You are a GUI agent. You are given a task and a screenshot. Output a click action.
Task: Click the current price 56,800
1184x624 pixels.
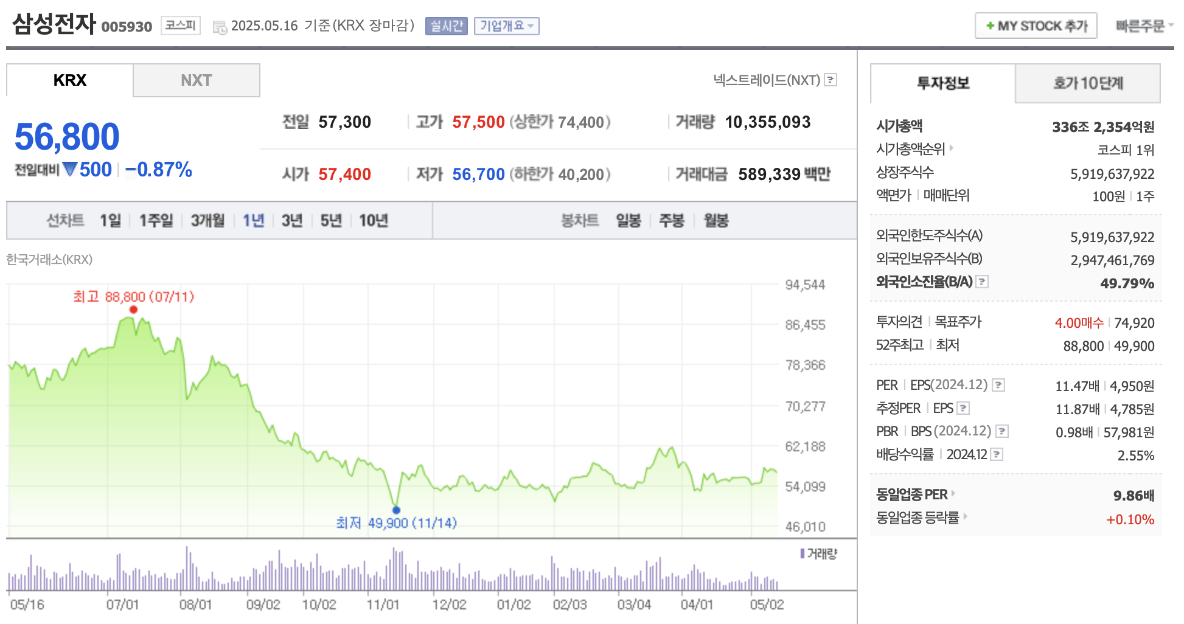pyautogui.click(x=67, y=136)
